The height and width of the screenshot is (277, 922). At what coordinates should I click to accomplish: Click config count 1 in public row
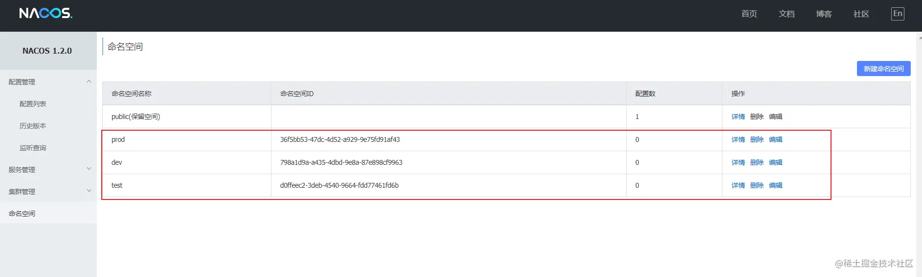[x=637, y=117]
